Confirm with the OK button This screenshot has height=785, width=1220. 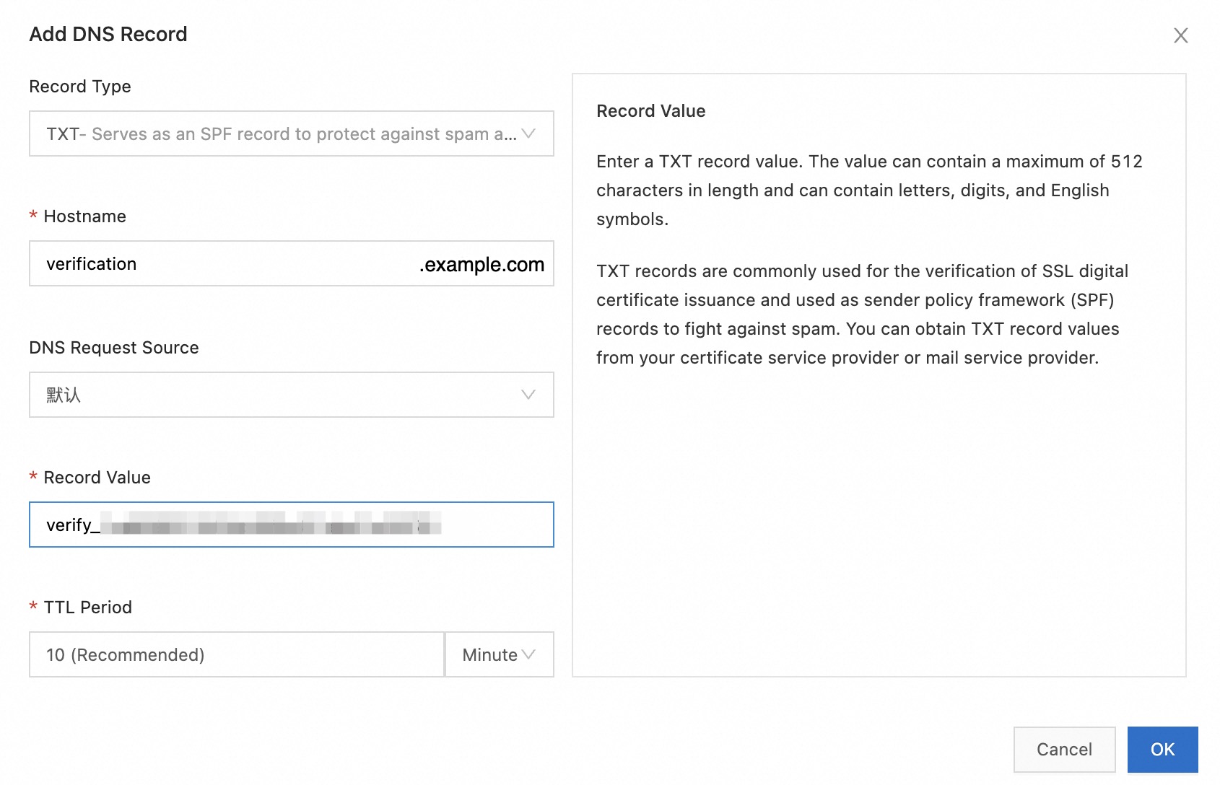[x=1162, y=749]
